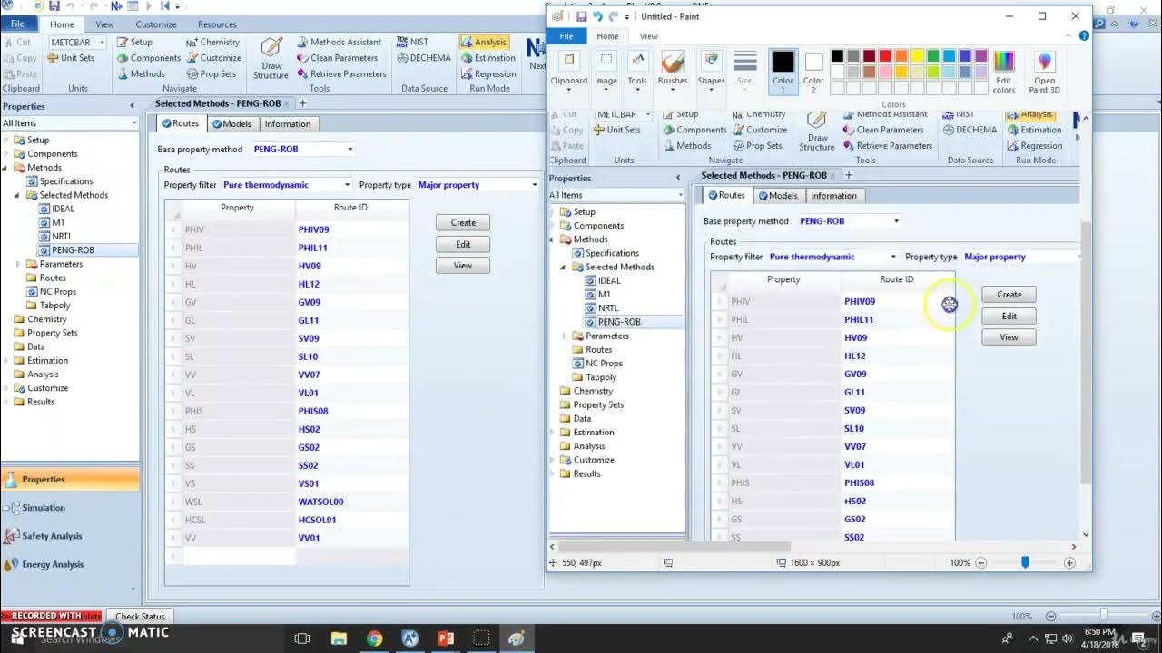Click View button in Aspen Routes form

(x=463, y=266)
